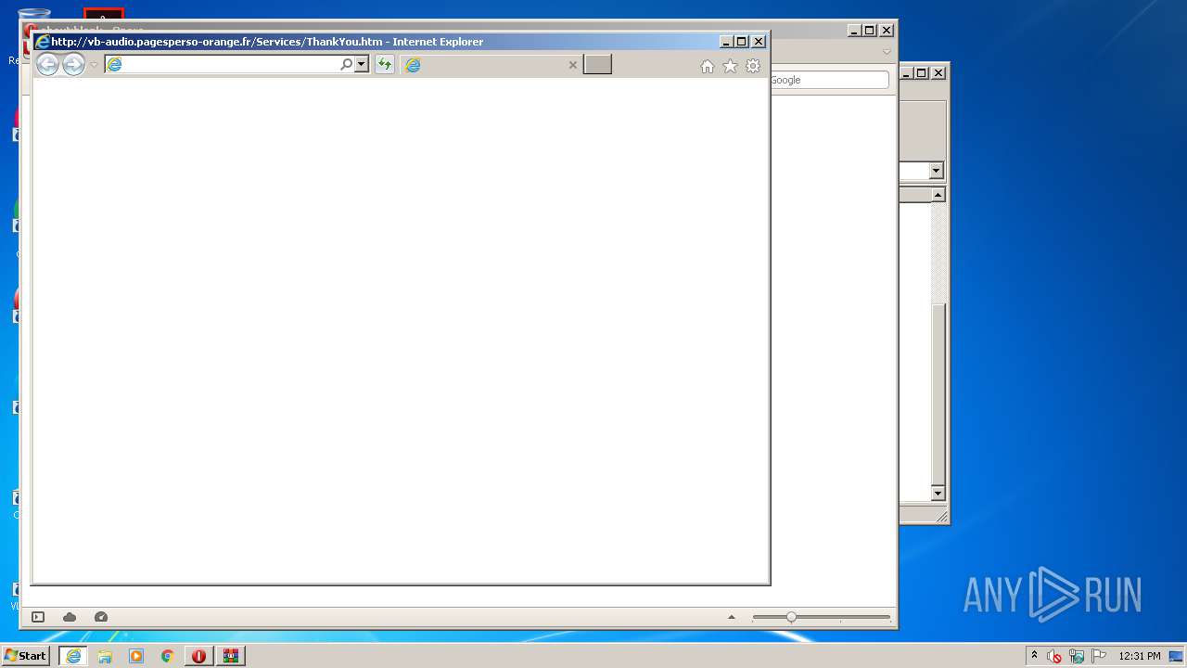This screenshot has width=1187, height=668.
Task: Open Favorites star in Internet Explorer
Action: (730, 66)
